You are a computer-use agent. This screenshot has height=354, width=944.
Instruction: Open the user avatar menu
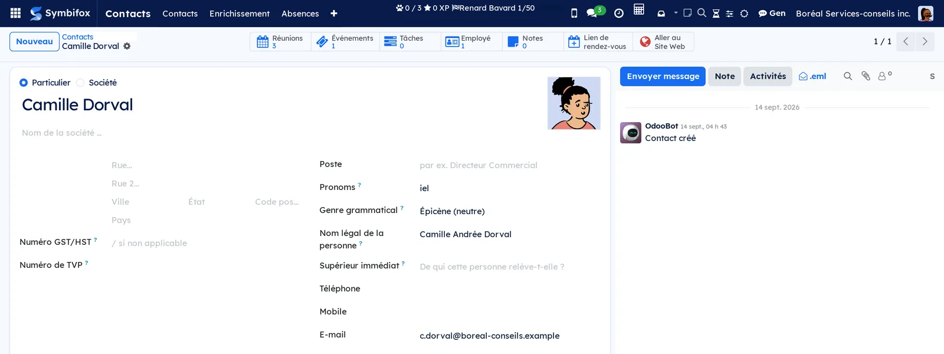point(926,13)
